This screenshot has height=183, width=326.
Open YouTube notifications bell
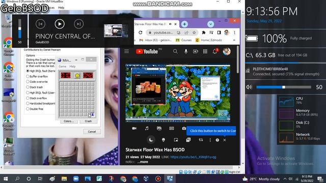point(215,51)
